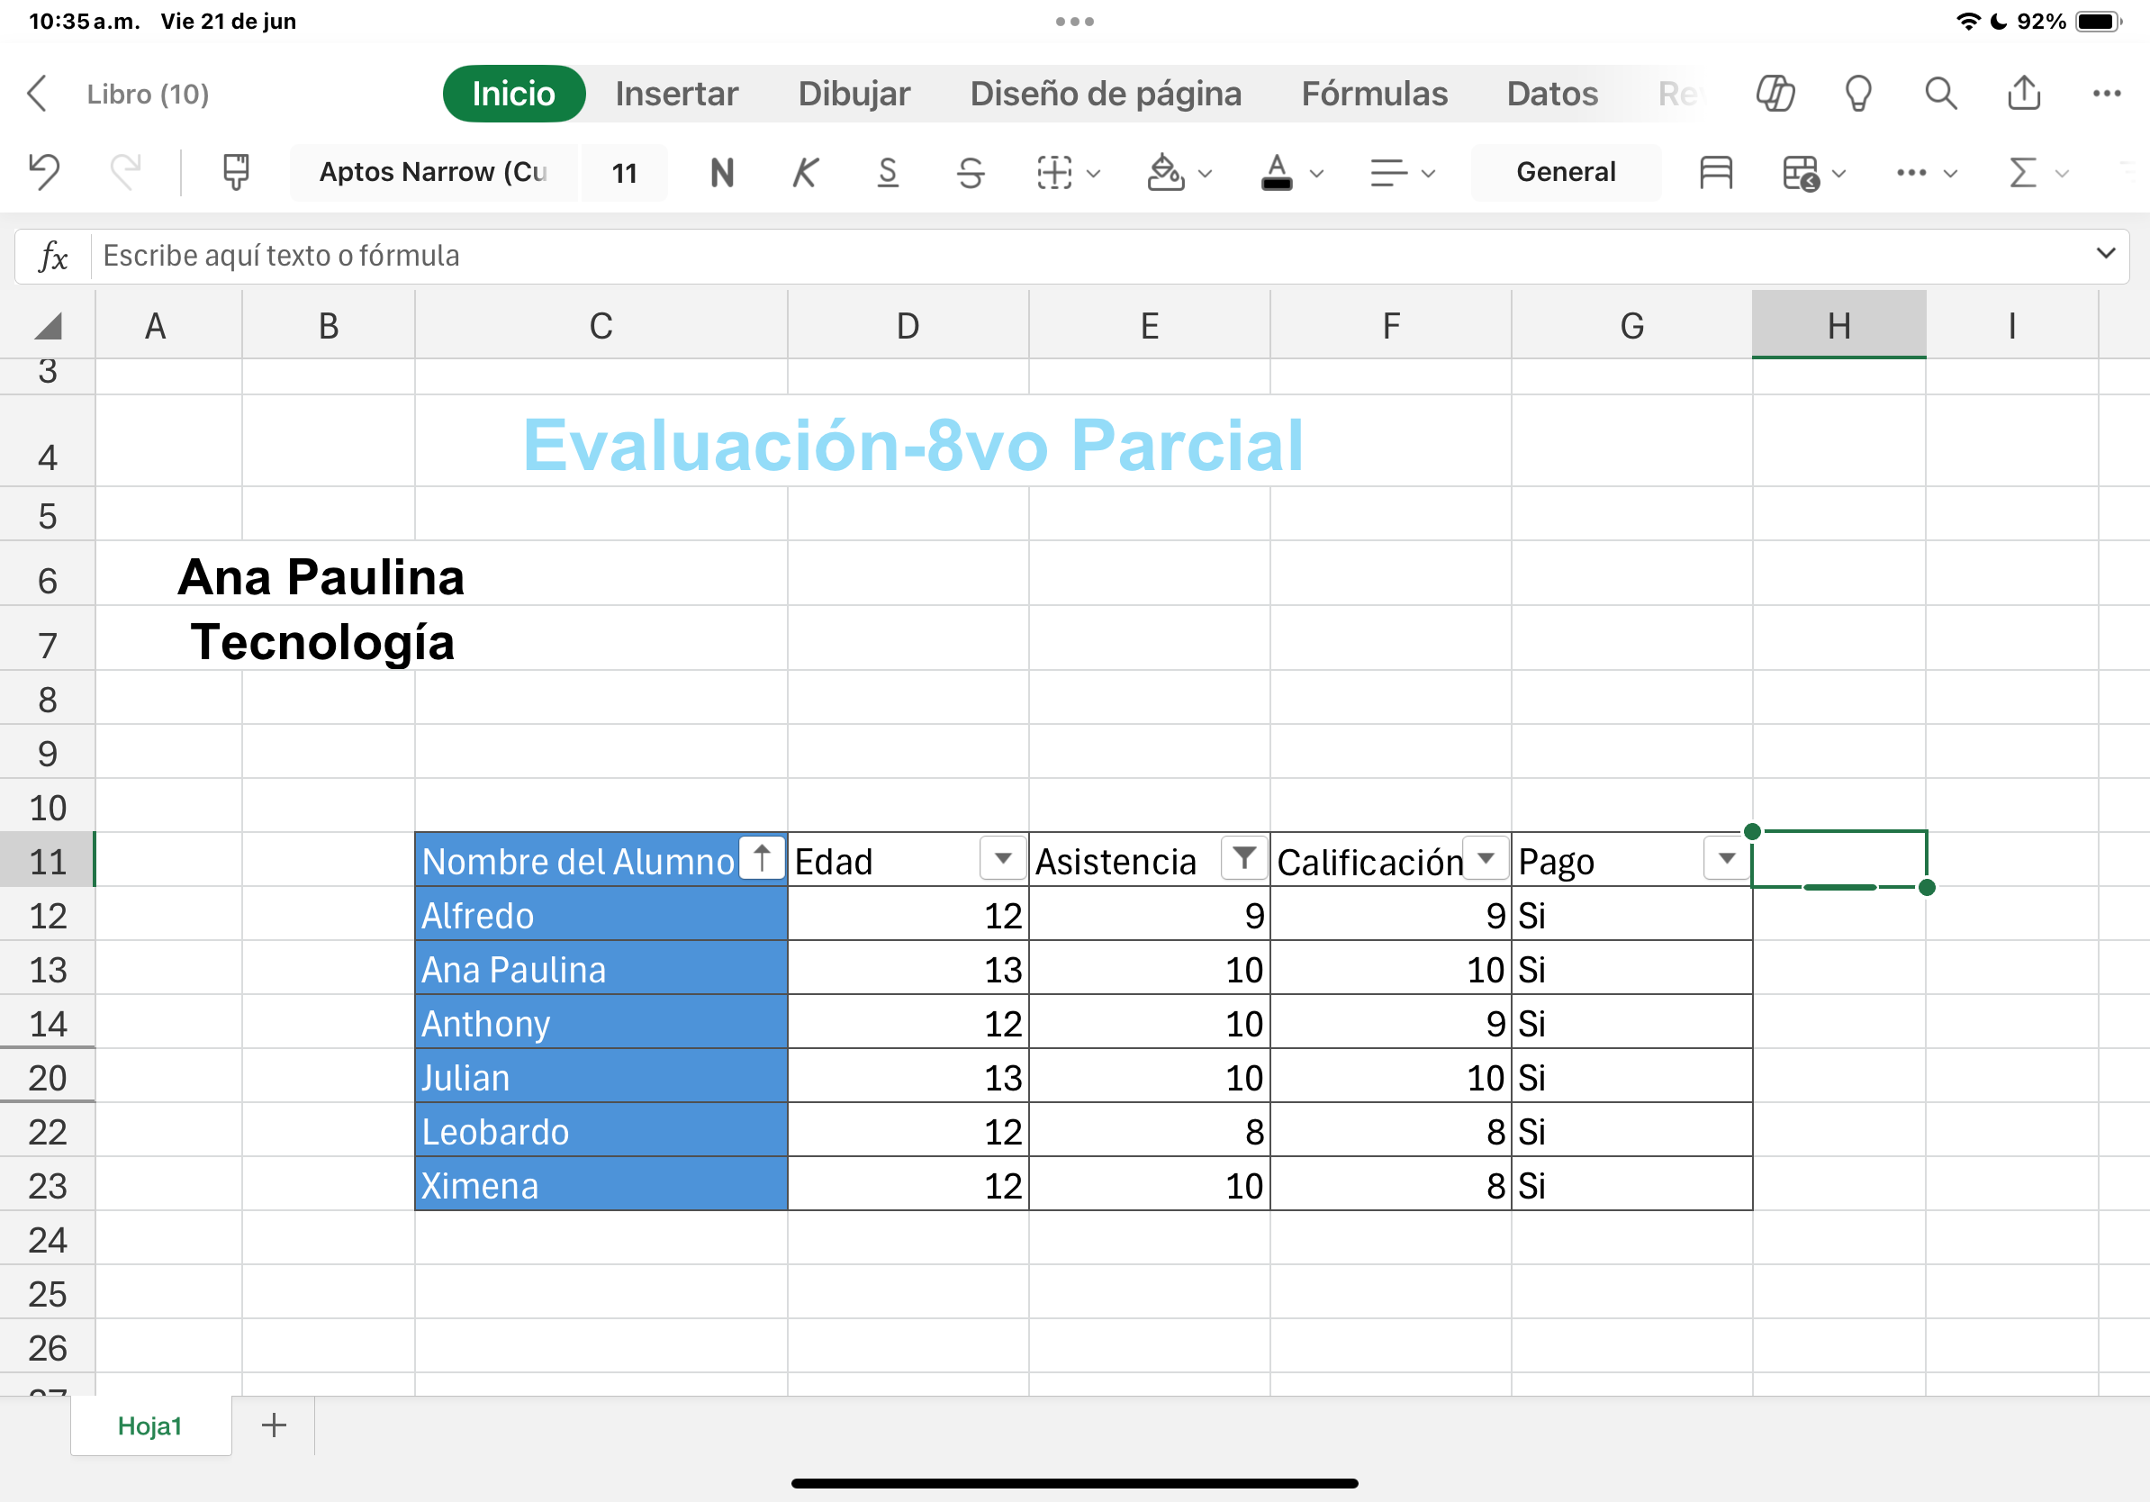Screen dimensions: 2150x1502
Task: Toggle strikethrough formatting
Action: (x=971, y=172)
